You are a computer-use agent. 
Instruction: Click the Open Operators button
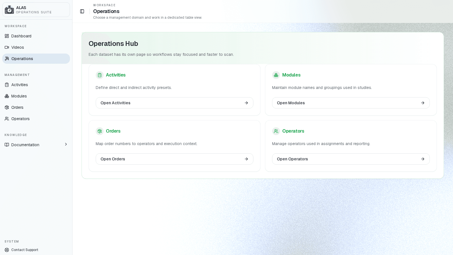tap(351, 159)
